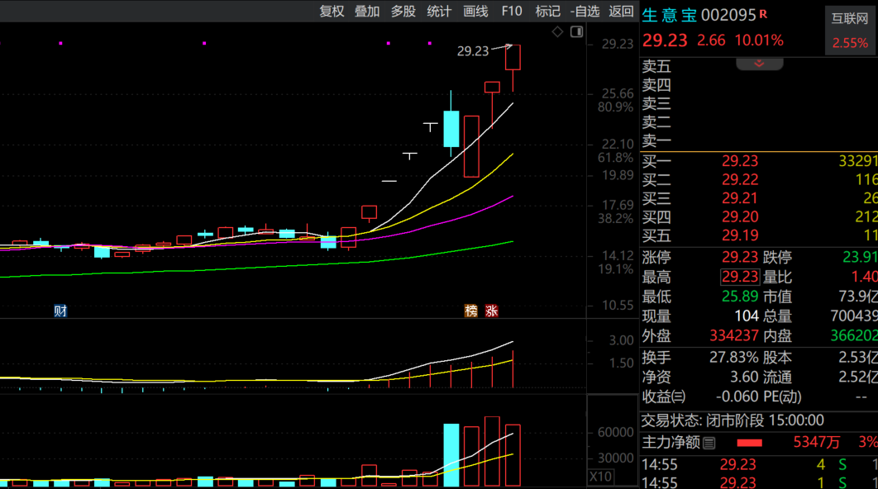This screenshot has width=878, height=489.
Task: Open the 复权 menu
Action: pos(332,12)
